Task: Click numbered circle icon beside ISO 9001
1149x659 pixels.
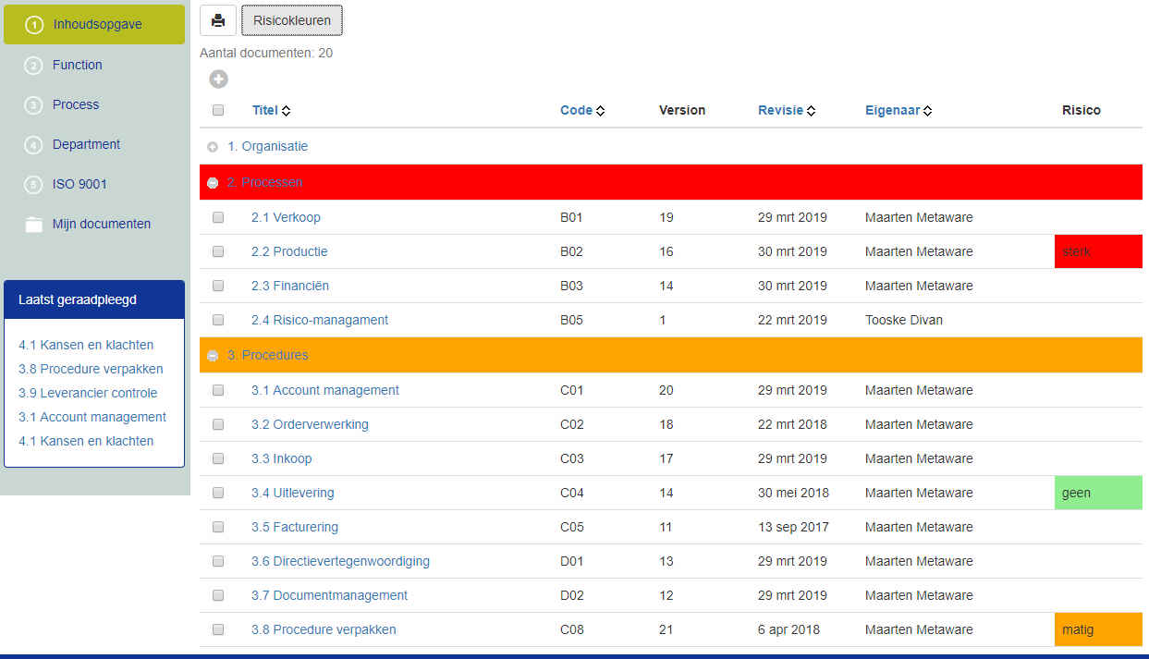Action: [33, 184]
